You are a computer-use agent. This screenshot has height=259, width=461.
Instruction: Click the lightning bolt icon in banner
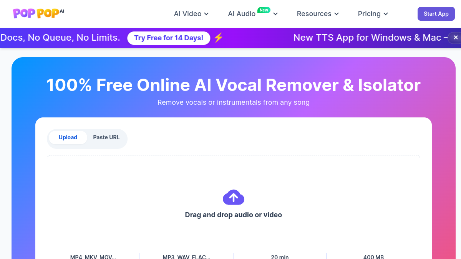[219, 38]
